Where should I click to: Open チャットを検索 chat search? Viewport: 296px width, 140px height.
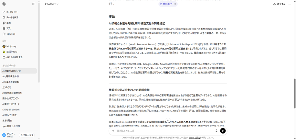point(12,17)
